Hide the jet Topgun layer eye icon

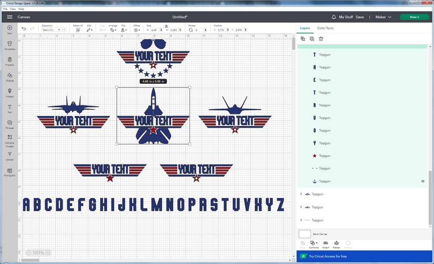(423, 181)
